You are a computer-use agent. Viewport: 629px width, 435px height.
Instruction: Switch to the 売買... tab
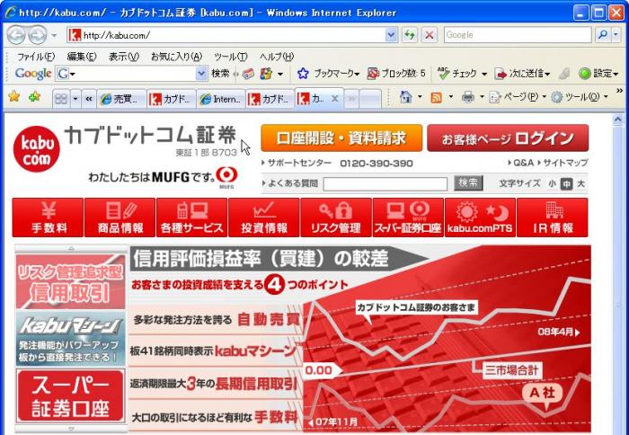tap(121, 99)
